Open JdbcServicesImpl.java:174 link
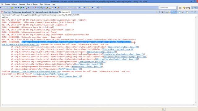The image size is (198, 111). pyautogui.click(x=101, y=52)
